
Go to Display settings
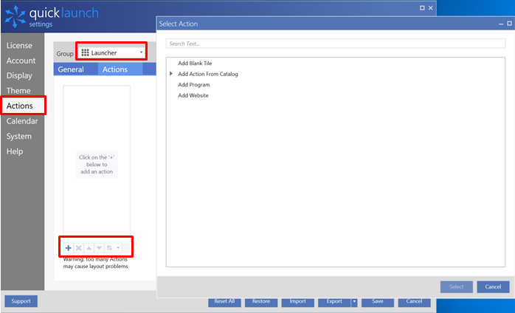coord(19,75)
